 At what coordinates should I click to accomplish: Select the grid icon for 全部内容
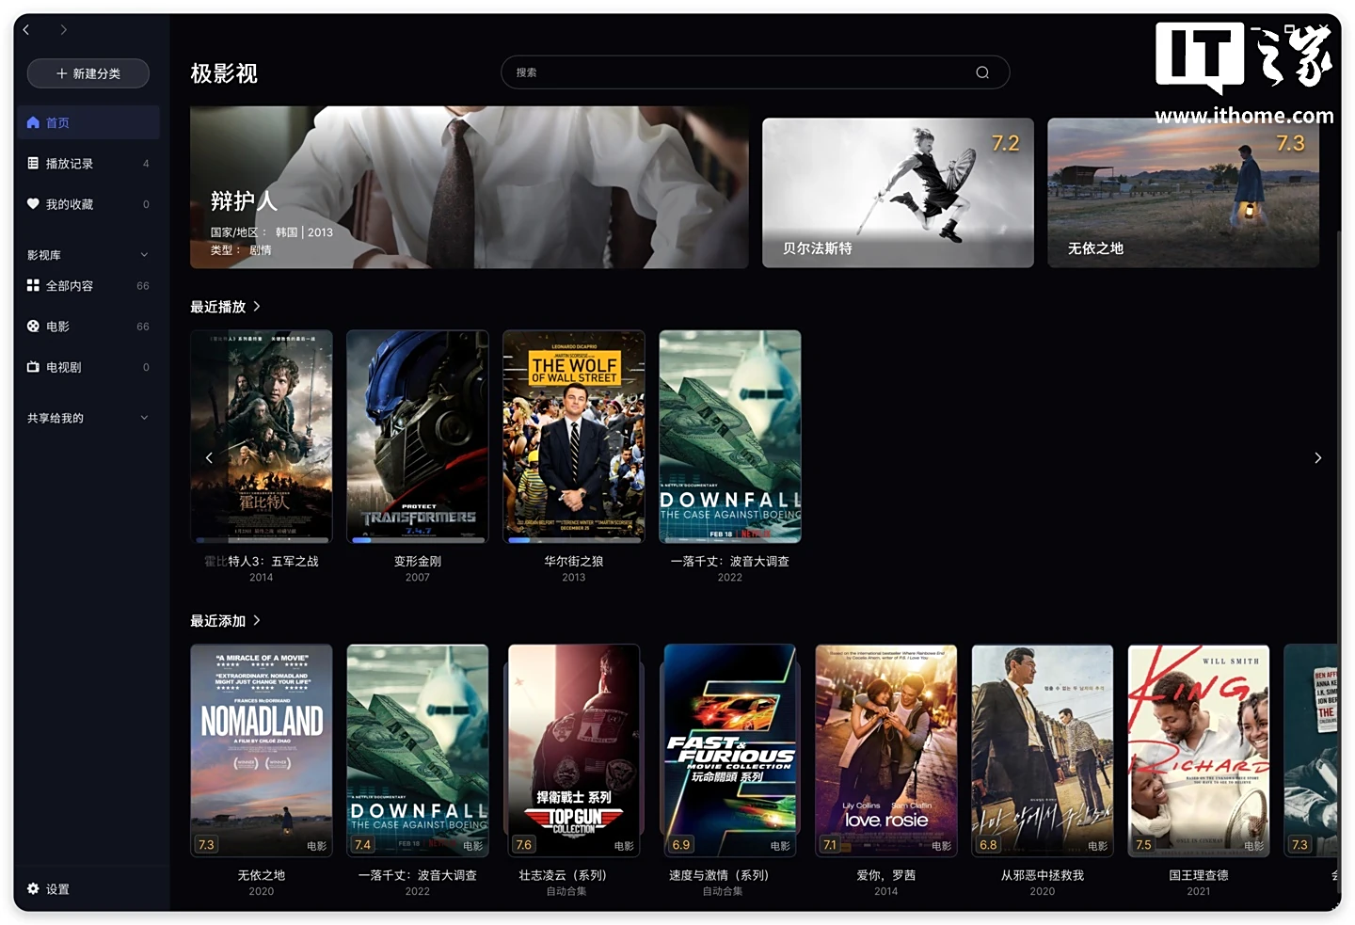coord(33,285)
